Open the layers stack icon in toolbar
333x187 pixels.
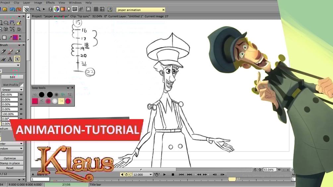coord(50,9)
